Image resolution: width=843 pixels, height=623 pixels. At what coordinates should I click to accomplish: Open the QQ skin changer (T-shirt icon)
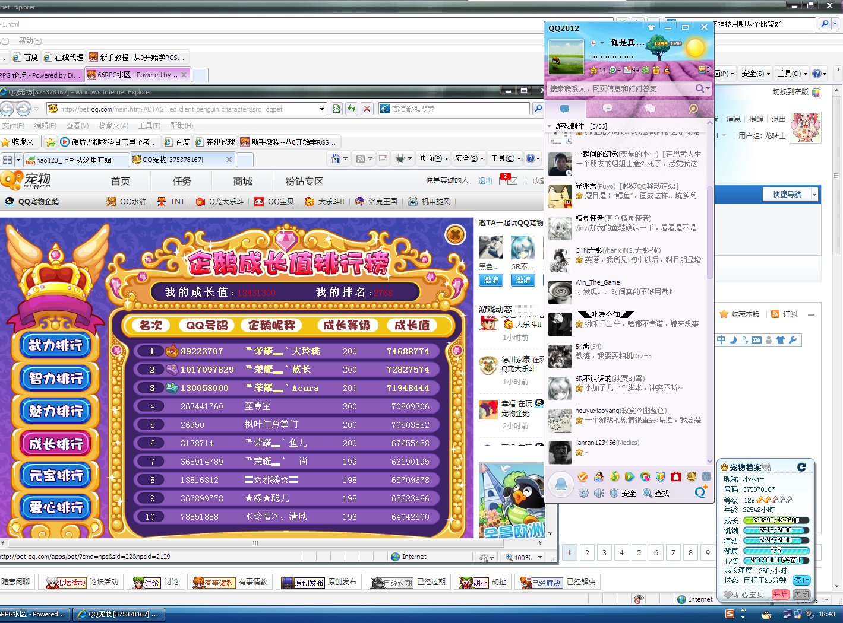pyautogui.click(x=651, y=27)
